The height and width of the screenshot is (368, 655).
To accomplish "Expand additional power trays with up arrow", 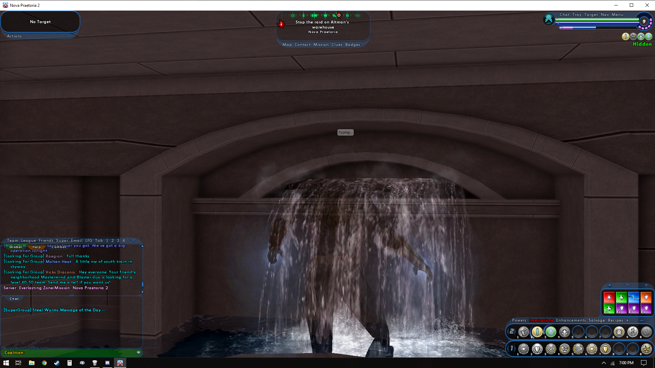I will [x=642, y=320].
